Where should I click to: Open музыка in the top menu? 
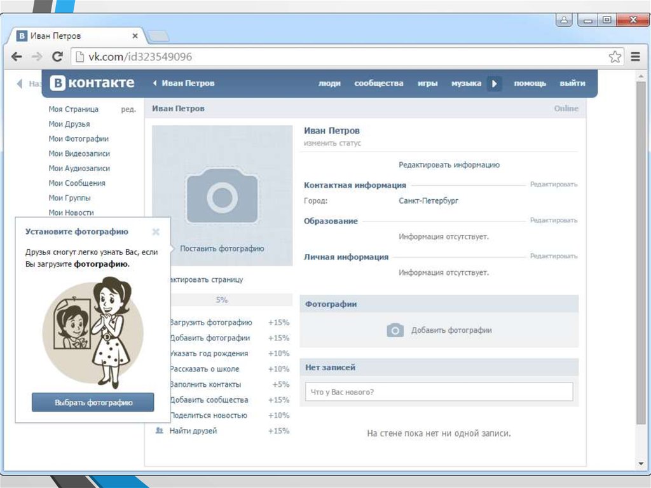466,83
